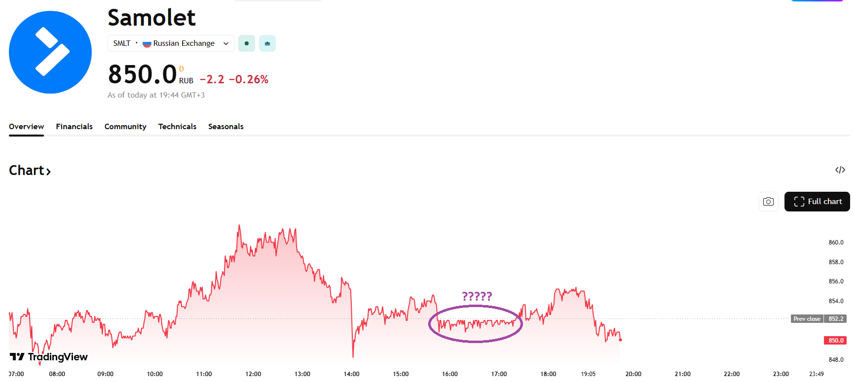Image resolution: width=854 pixels, height=382 pixels.
Task: Switch to the Financials tab
Action: [74, 127]
